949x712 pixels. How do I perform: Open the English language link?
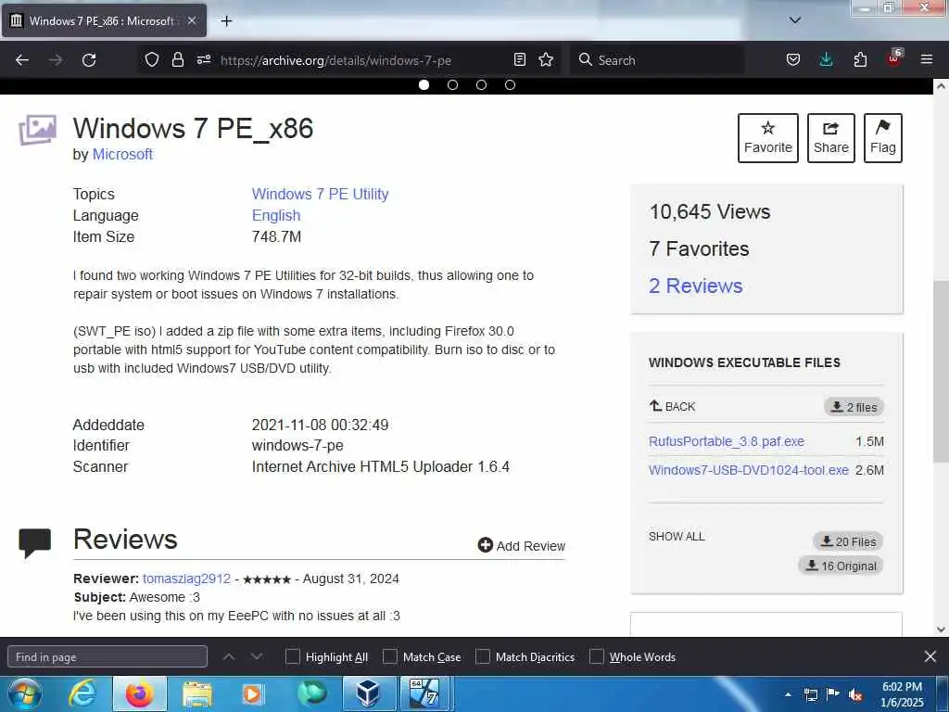(x=276, y=215)
